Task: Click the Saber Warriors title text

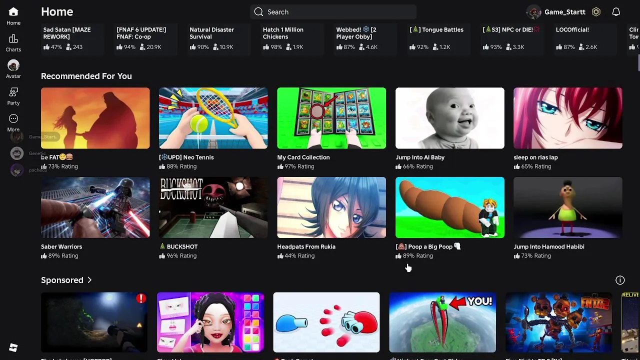Action: [x=61, y=246]
